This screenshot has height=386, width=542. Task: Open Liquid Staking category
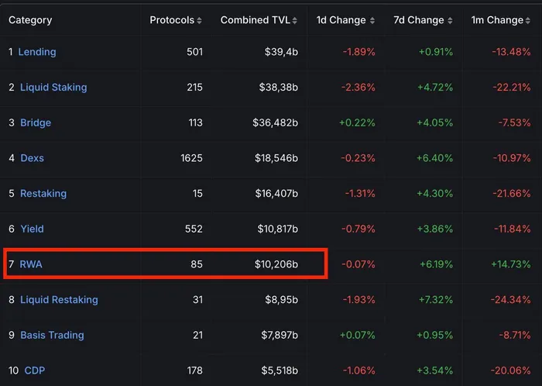(x=53, y=87)
